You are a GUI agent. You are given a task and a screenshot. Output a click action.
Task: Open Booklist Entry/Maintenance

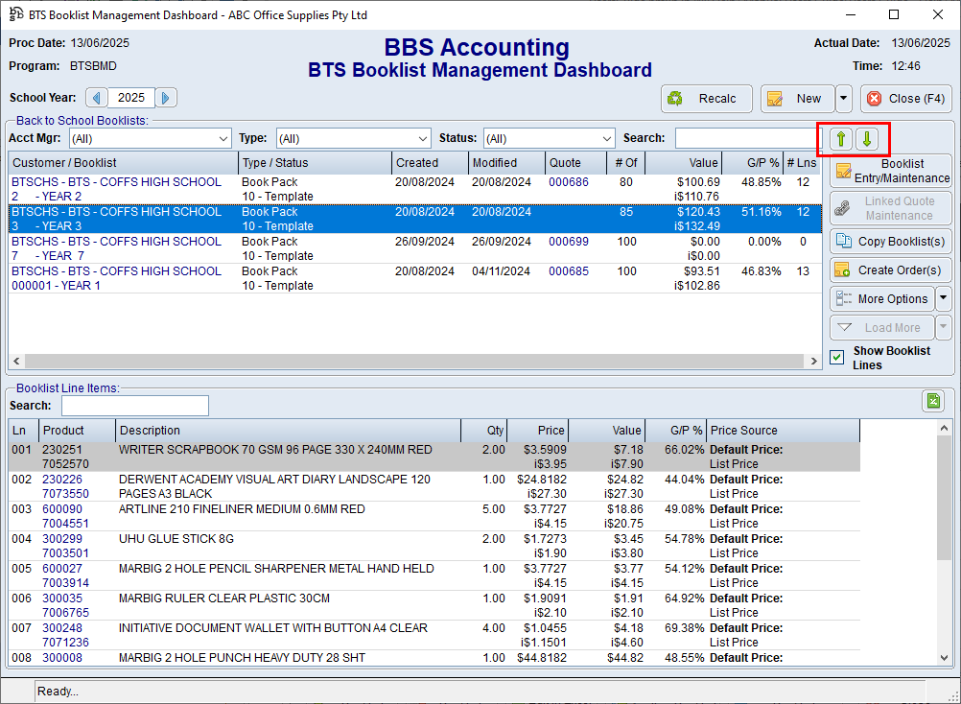point(890,172)
